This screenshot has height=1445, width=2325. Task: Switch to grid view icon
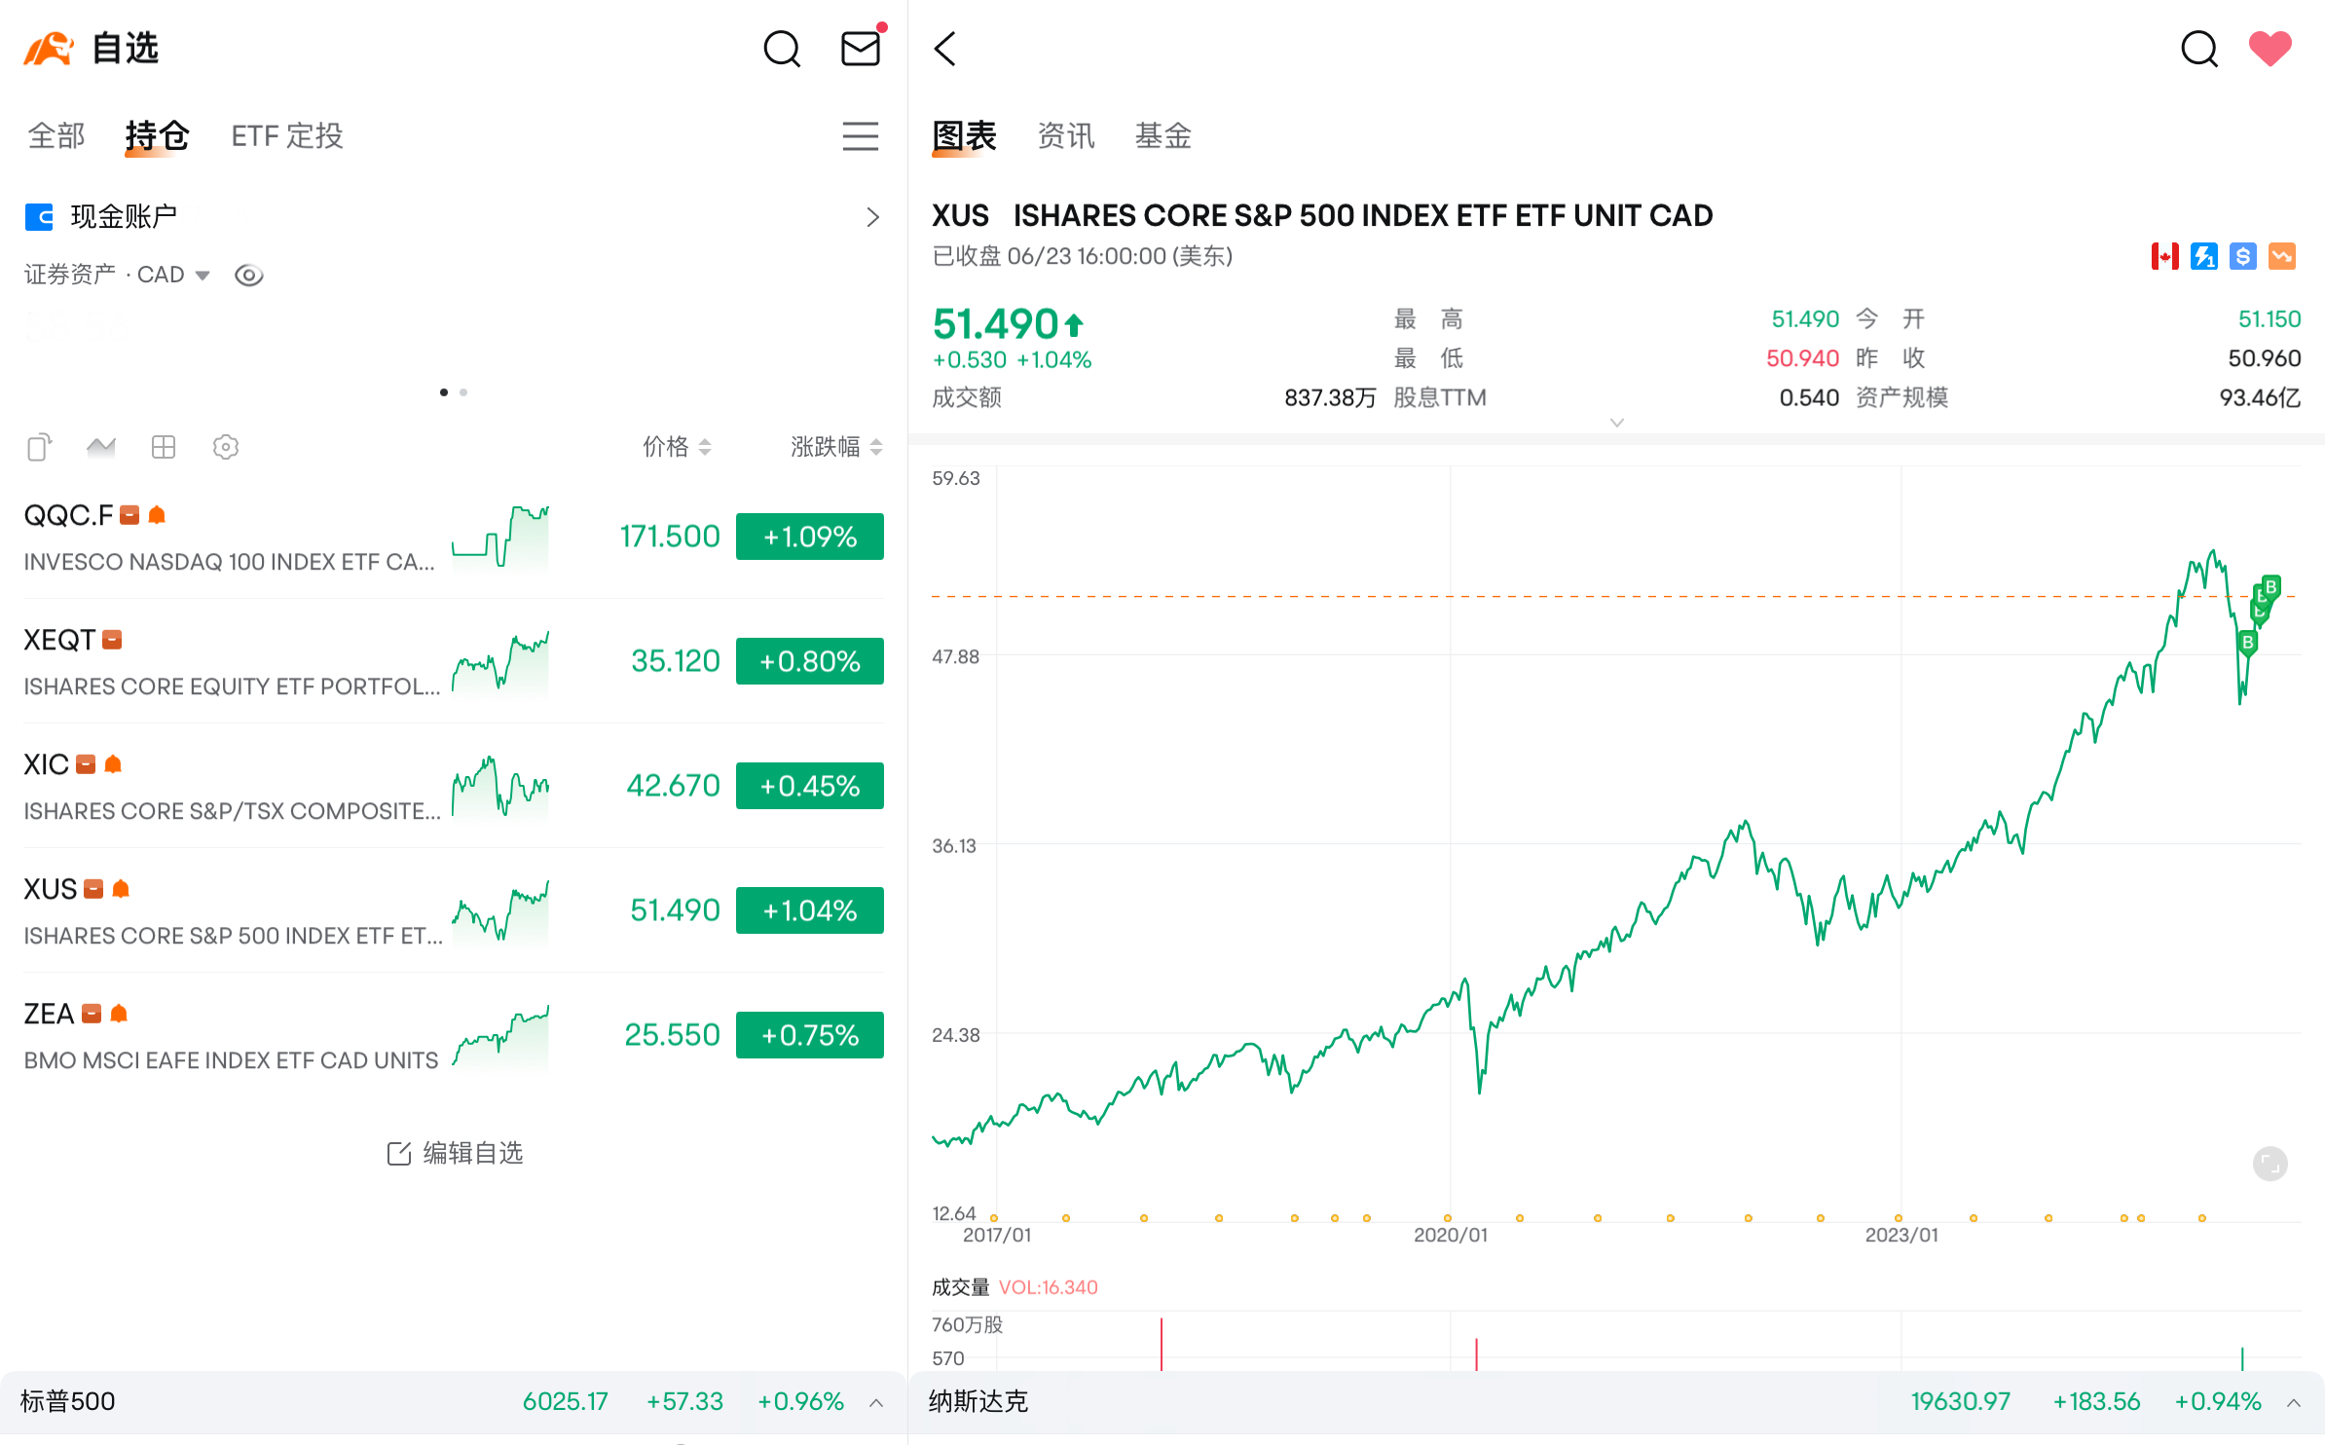point(164,447)
